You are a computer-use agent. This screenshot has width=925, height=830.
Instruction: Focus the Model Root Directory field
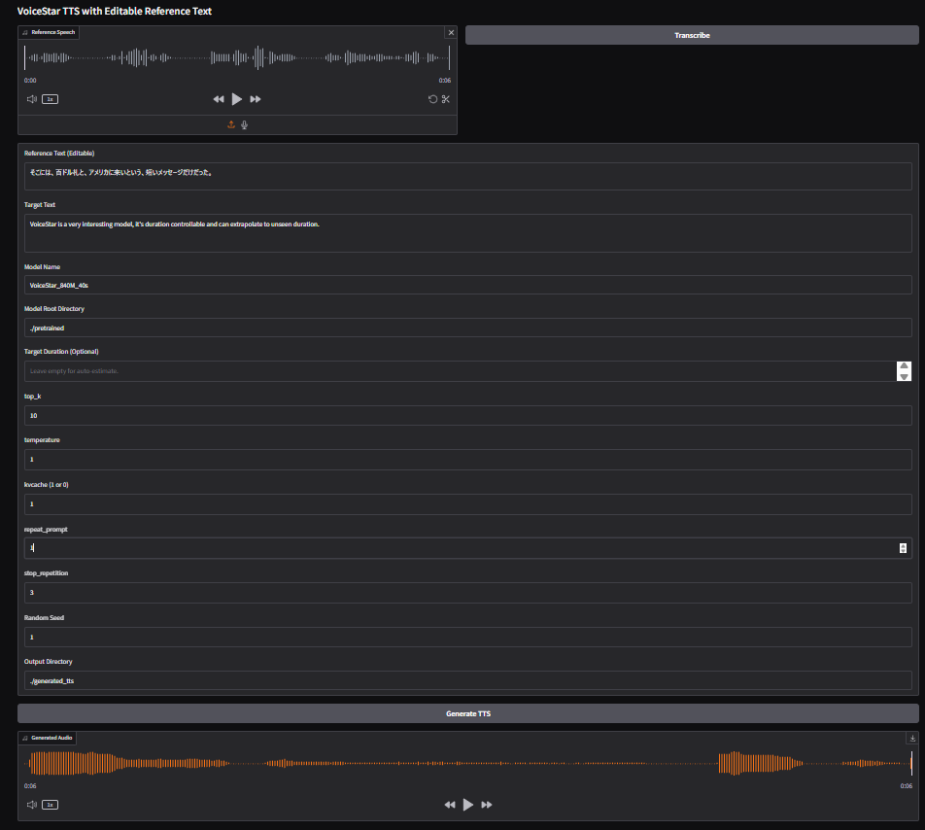pyautogui.click(x=467, y=328)
